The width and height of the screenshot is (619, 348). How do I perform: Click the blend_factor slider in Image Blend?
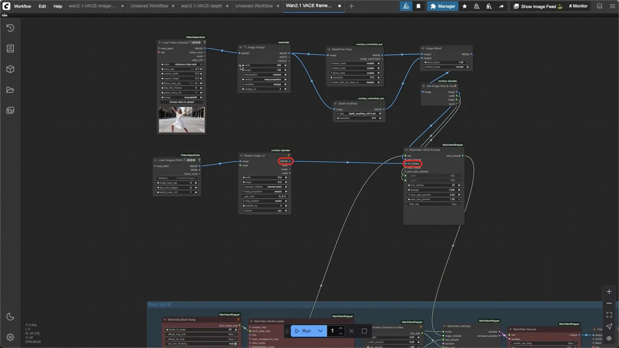[x=446, y=62]
